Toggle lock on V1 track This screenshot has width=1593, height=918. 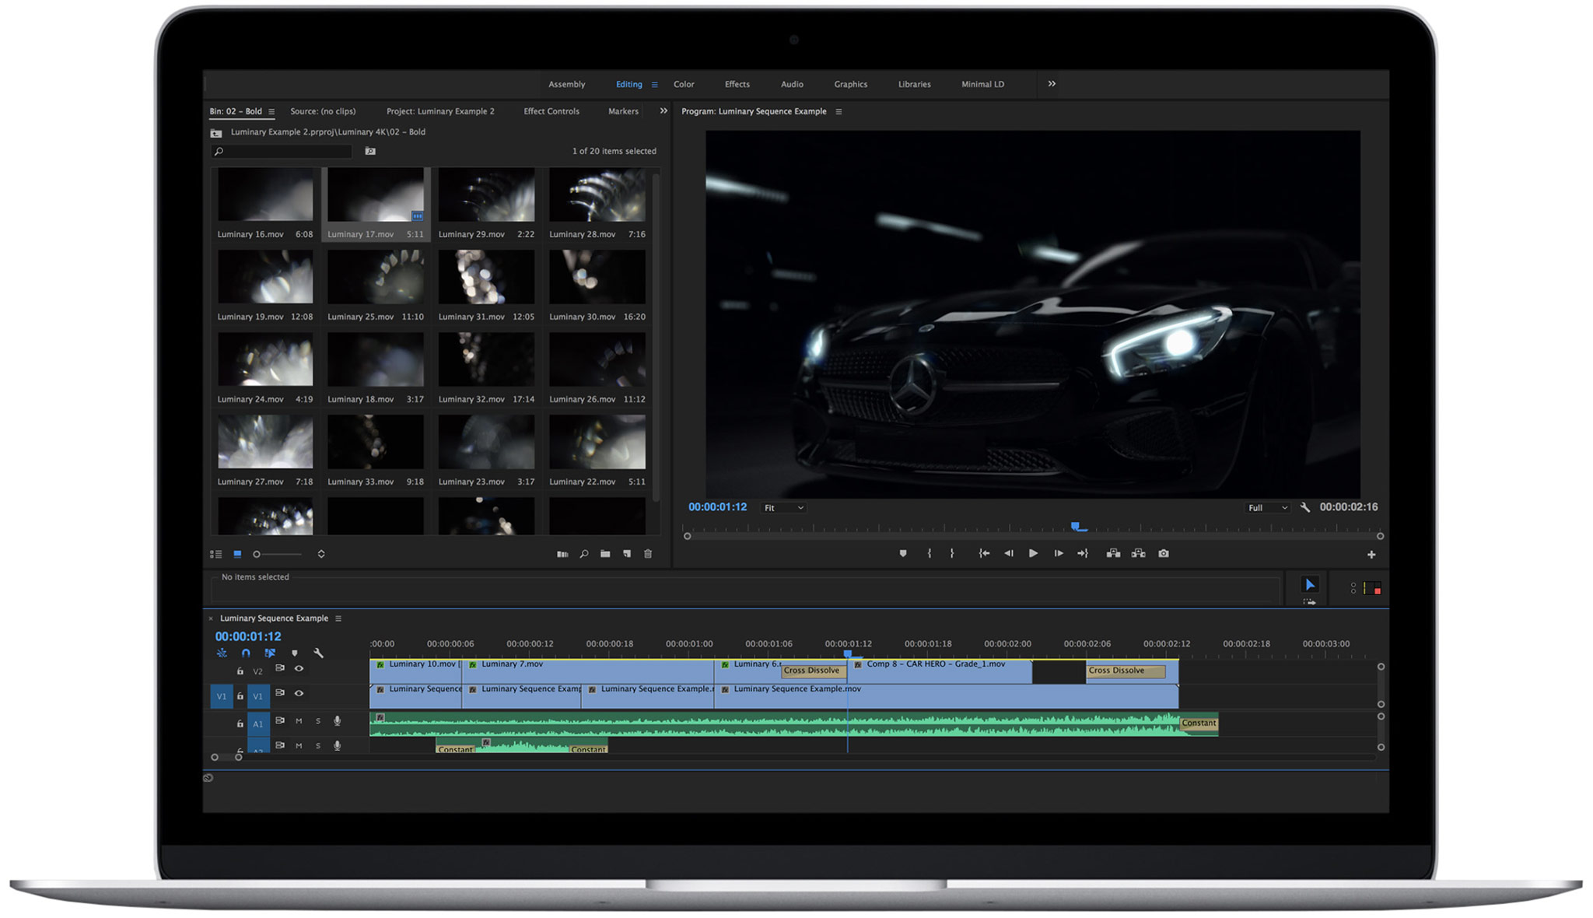pos(240,696)
